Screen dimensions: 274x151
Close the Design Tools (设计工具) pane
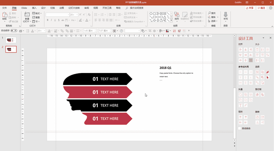pos(271,38)
